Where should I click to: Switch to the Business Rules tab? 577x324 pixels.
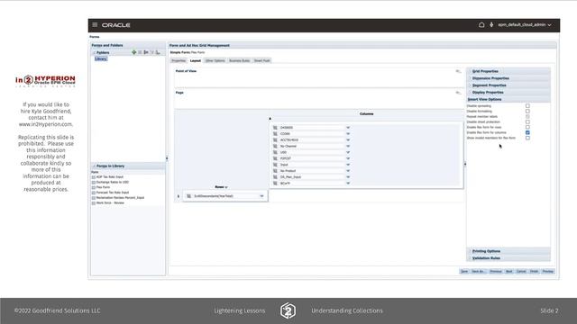(x=240, y=60)
